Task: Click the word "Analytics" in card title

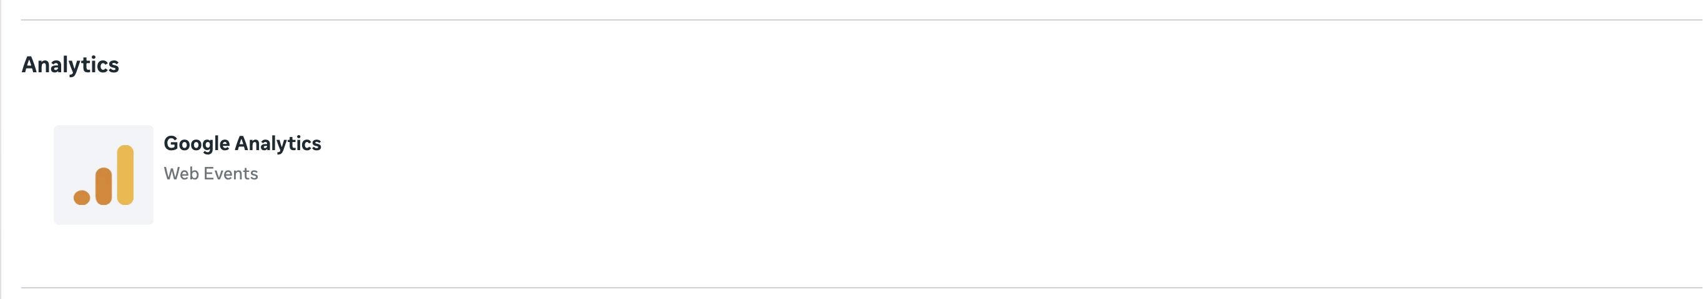Action: coord(278,144)
